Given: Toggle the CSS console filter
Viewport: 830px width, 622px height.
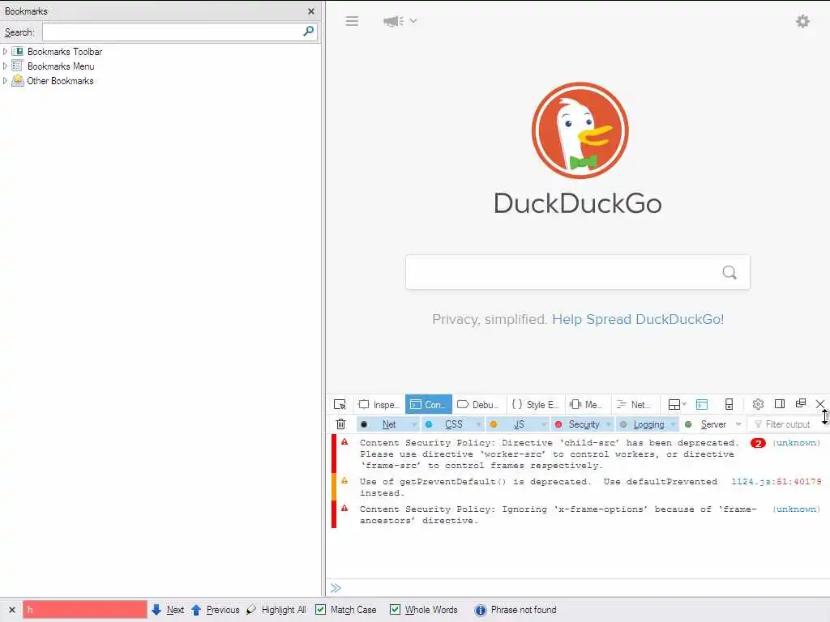Looking at the screenshot, I should coord(447,424).
